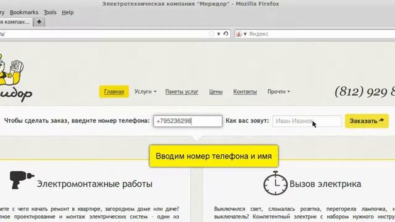The height and width of the screenshot is (222, 395).
Task: Open the Help menu
Action: pyautogui.click(x=68, y=12)
